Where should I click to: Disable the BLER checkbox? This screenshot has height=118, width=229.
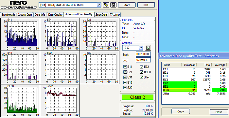pos(142,72)
